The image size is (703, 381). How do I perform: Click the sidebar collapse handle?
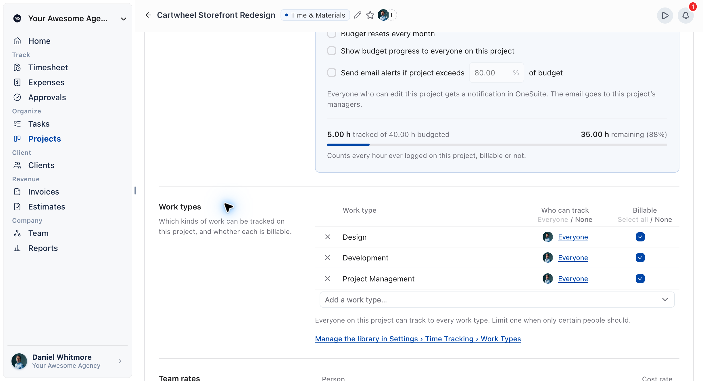point(135,190)
